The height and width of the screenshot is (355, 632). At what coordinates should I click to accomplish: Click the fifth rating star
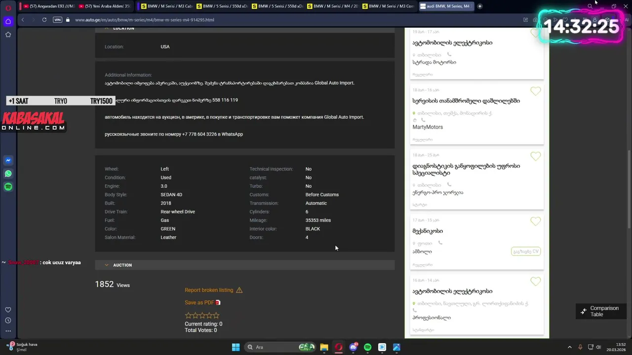pyautogui.click(x=216, y=315)
